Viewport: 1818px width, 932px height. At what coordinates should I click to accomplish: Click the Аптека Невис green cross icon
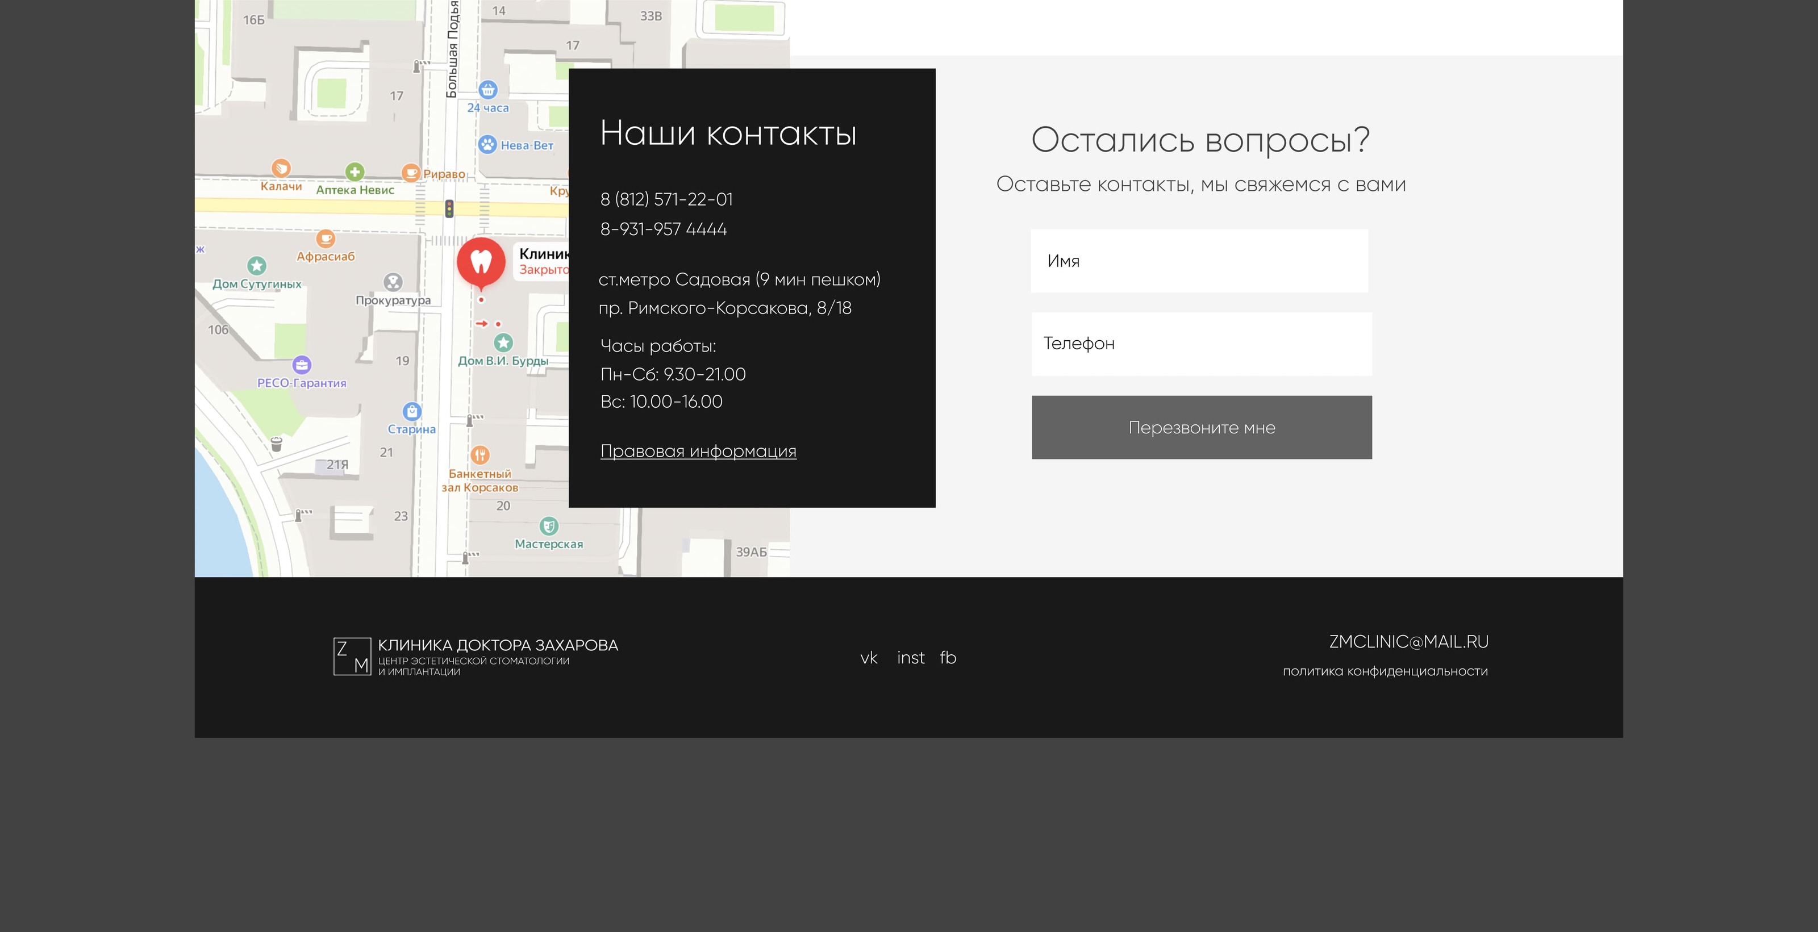tap(355, 172)
